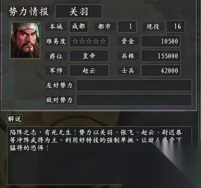Click the description text box

[99, 156]
